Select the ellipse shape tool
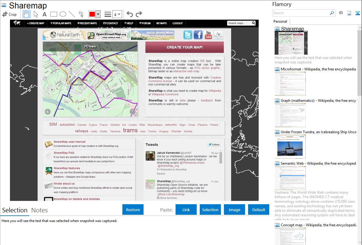 [x=63, y=14]
